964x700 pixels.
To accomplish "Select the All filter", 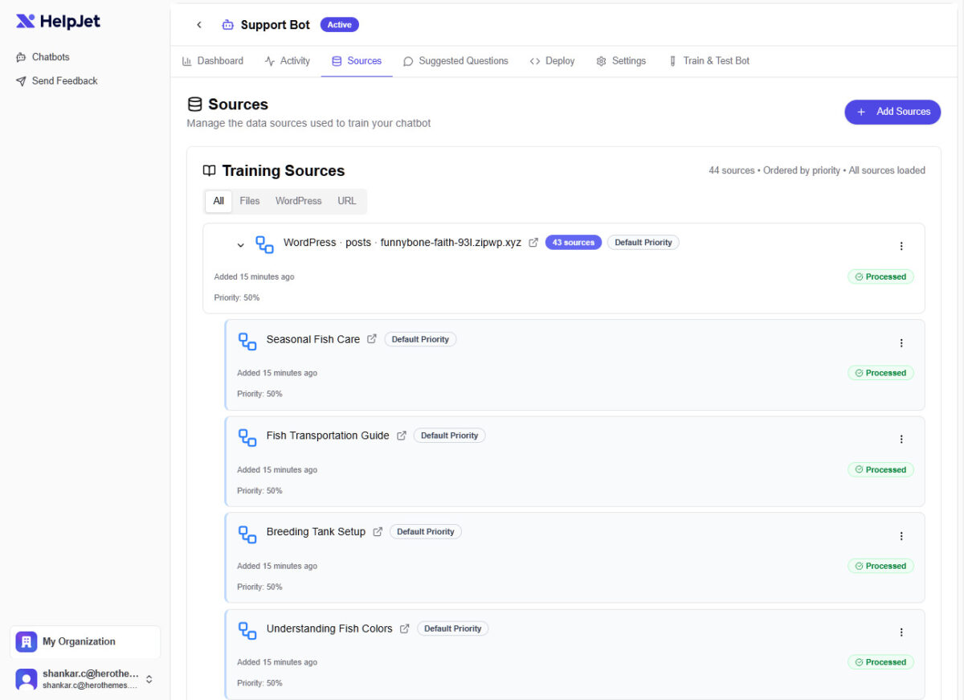I will [219, 201].
